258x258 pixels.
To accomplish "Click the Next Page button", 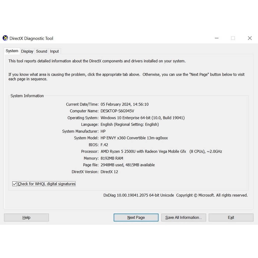I will (136, 217).
